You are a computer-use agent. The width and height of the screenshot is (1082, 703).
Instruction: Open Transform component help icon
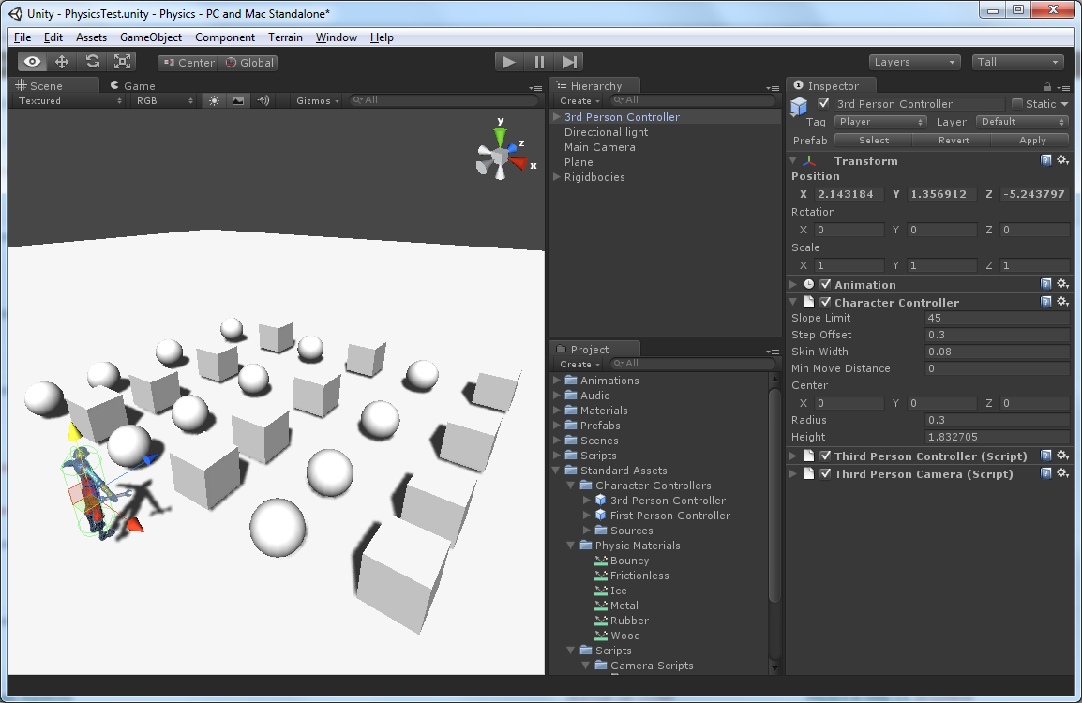[x=1046, y=160]
